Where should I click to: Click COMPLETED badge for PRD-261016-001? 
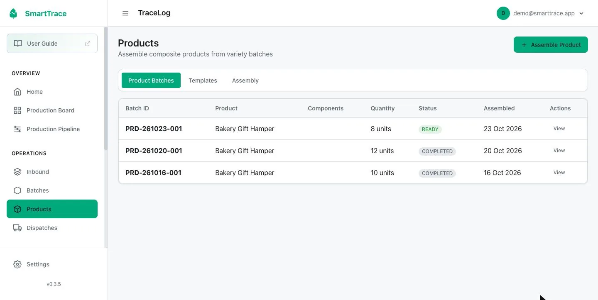pyautogui.click(x=437, y=173)
